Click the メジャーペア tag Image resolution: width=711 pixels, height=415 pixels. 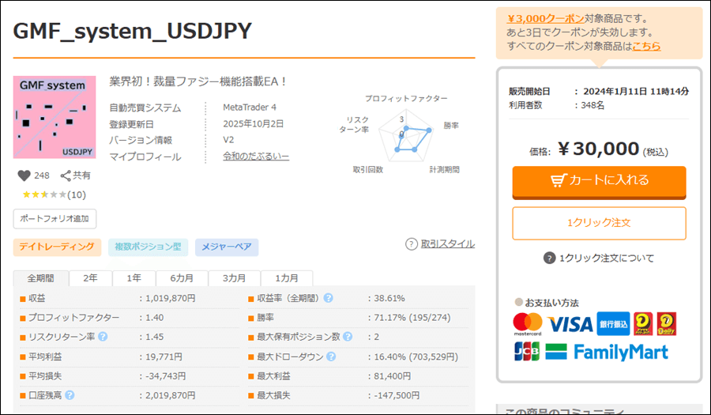(227, 247)
